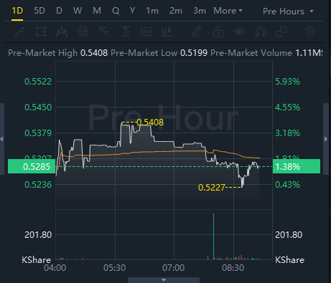Switch to the W weekly chart tab
Screen dimensions: 331x283
click(78, 11)
